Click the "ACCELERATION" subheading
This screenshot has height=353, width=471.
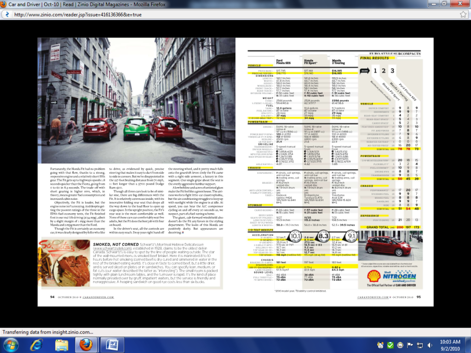263,235
